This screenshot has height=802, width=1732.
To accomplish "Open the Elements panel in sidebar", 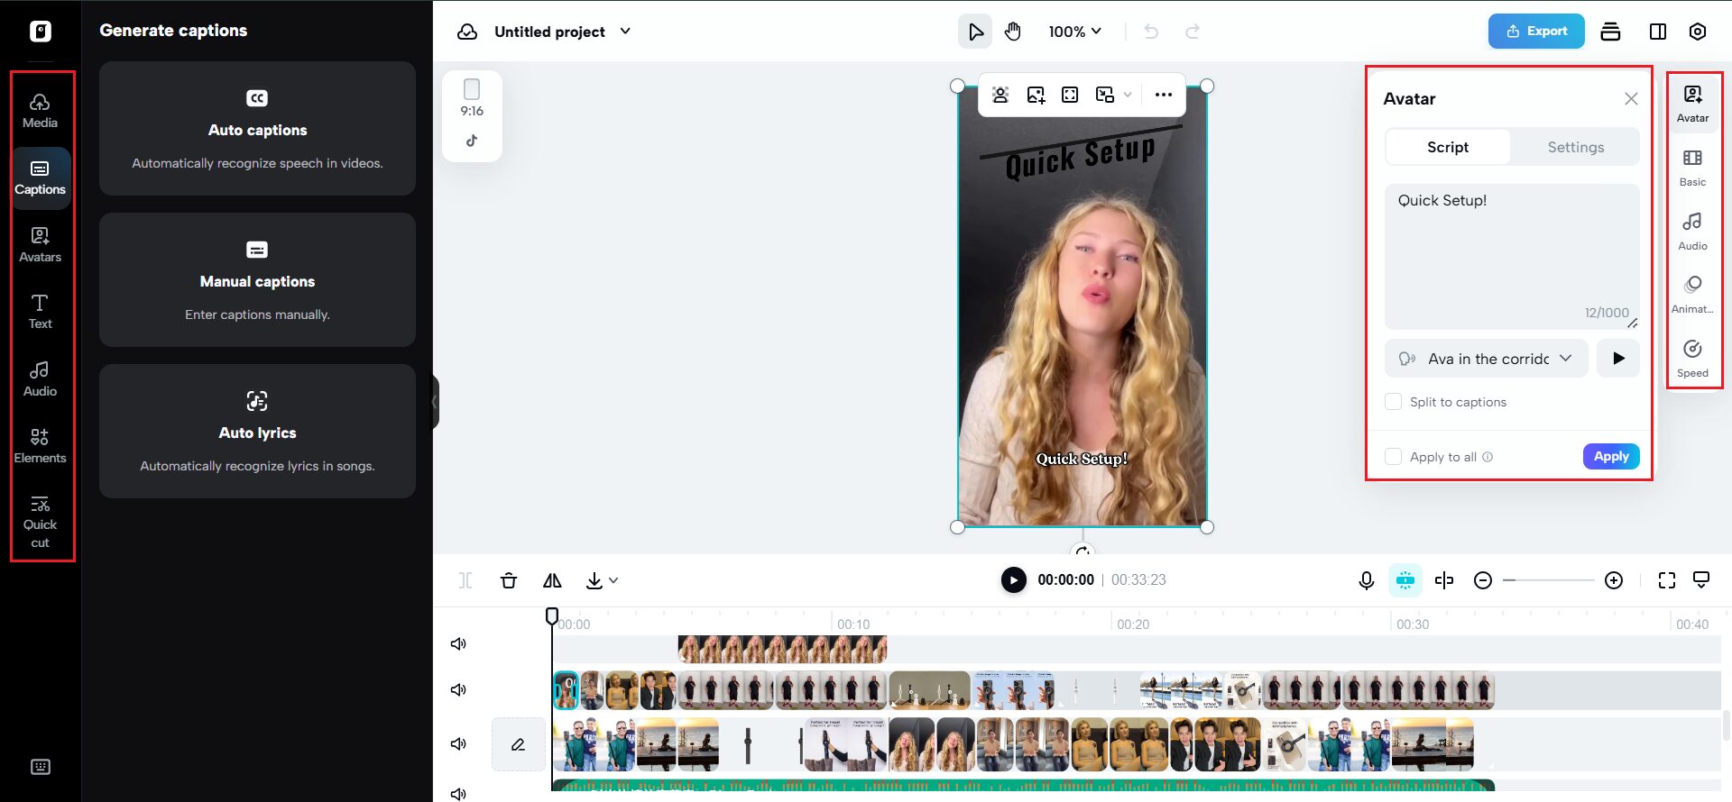I will (x=40, y=445).
